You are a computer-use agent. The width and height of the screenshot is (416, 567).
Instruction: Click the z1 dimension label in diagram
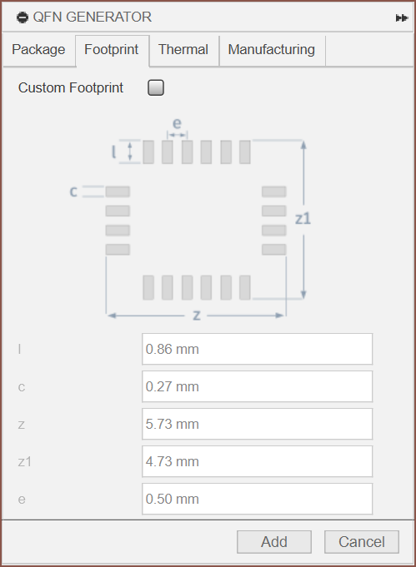[303, 219]
